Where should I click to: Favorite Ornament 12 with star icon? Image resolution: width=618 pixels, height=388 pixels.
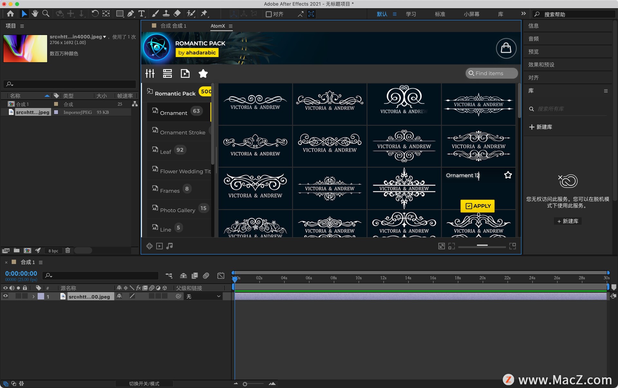click(508, 175)
